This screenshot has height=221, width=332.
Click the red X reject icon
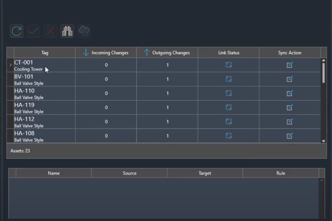[50, 31]
